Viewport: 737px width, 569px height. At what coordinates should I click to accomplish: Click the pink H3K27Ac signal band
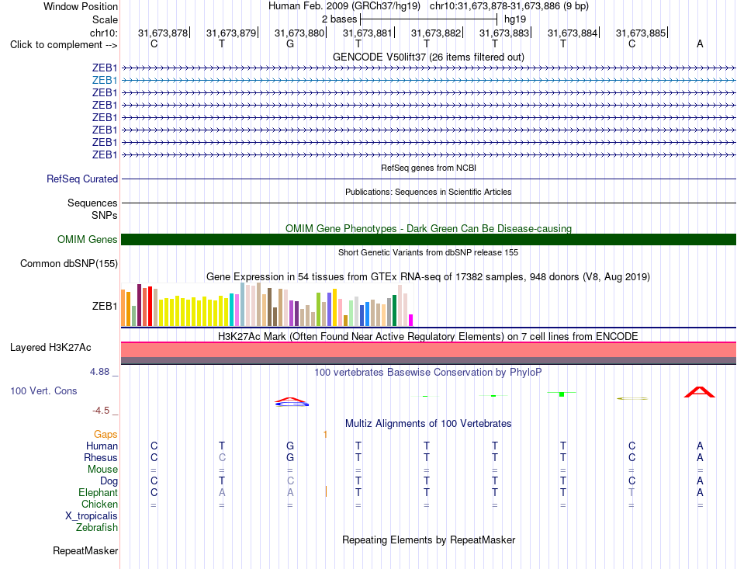click(x=428, y=350)
